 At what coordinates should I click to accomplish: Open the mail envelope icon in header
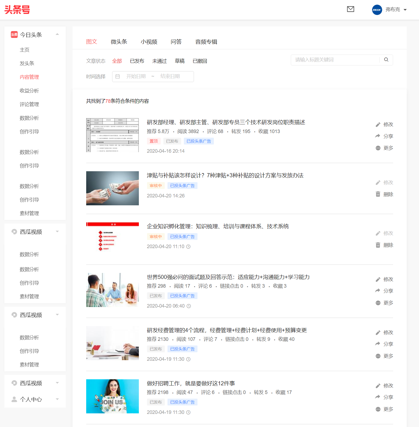[x=351, y=9]
